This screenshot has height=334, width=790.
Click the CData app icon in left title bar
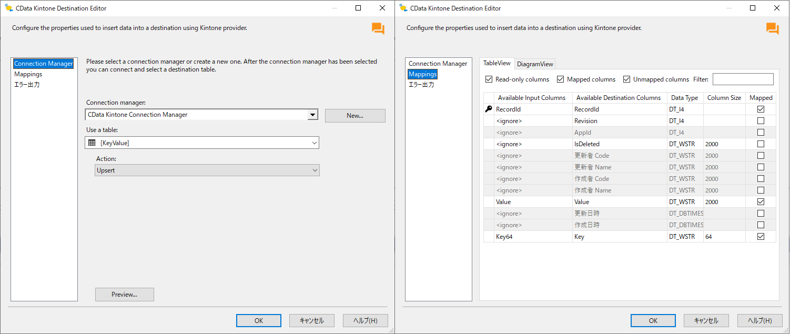8,8
